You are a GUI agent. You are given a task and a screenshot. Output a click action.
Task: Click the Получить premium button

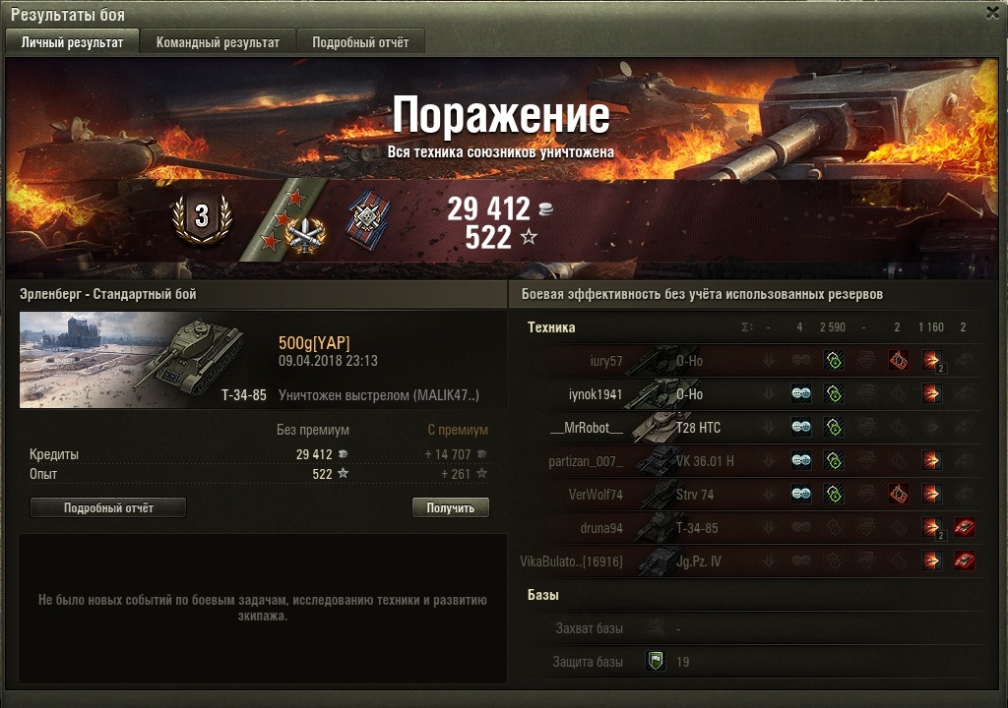click(450, 507)
